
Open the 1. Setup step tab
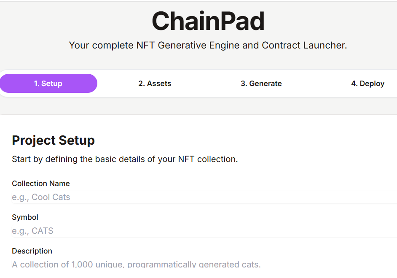[x=48, y=84]
